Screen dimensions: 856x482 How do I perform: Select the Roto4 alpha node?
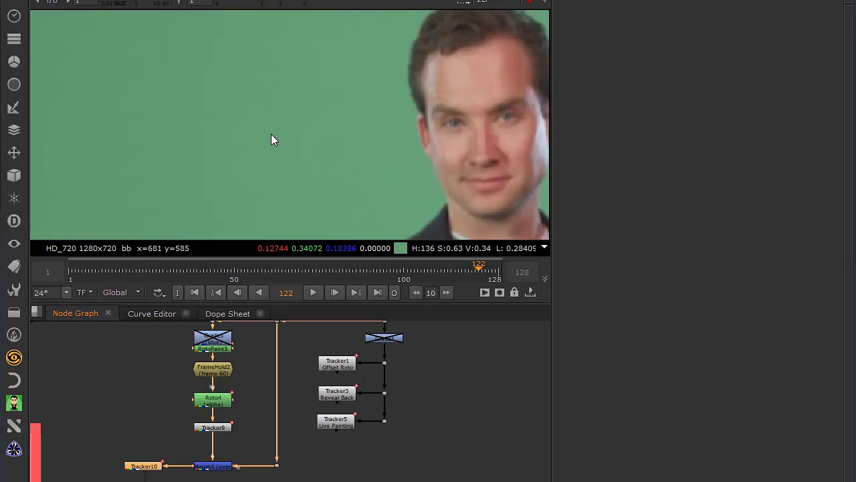pyautogui.click(x=213, y=400)
